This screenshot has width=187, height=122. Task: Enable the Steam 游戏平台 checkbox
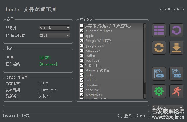pos(82,70)
